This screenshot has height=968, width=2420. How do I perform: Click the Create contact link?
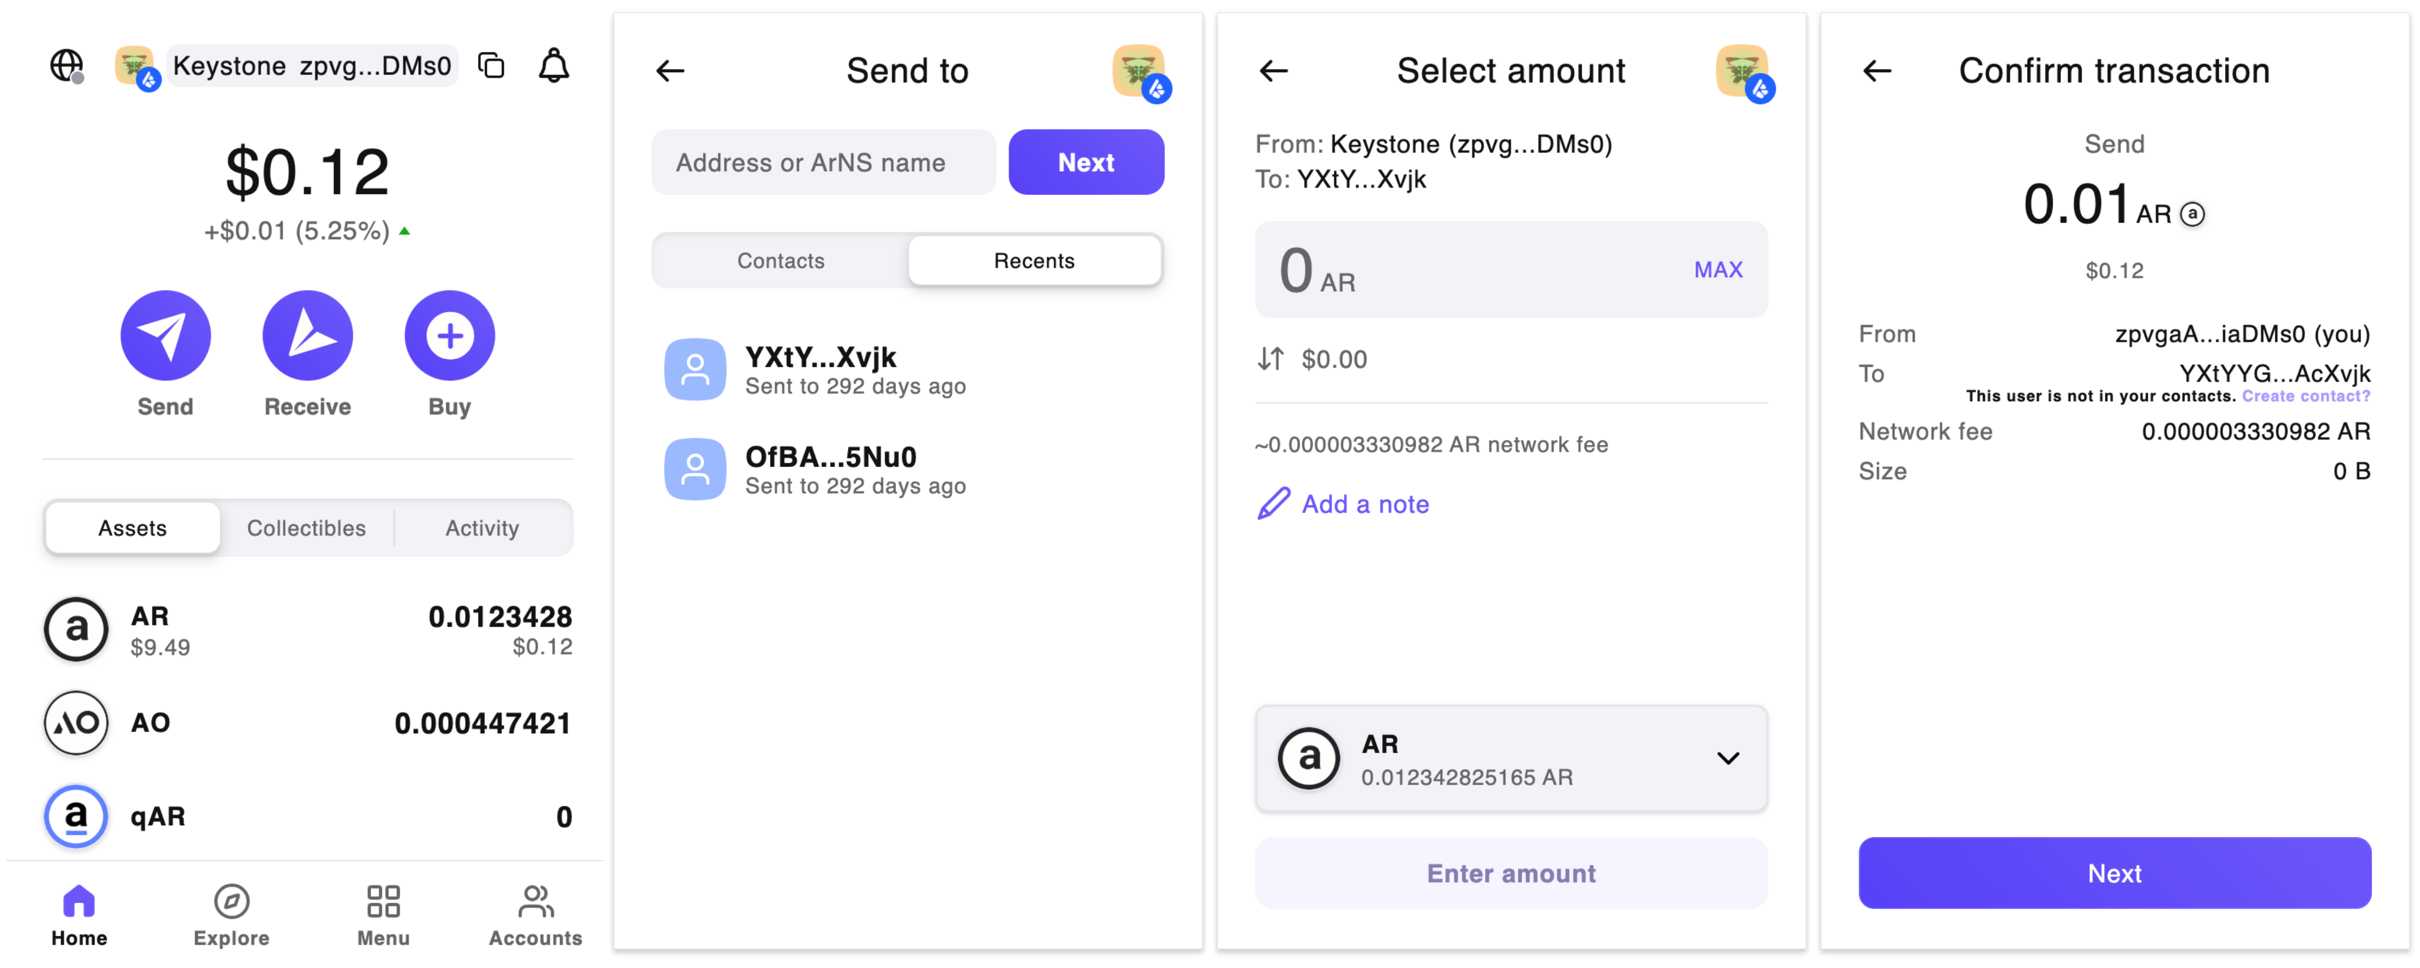coord(2305,396)
